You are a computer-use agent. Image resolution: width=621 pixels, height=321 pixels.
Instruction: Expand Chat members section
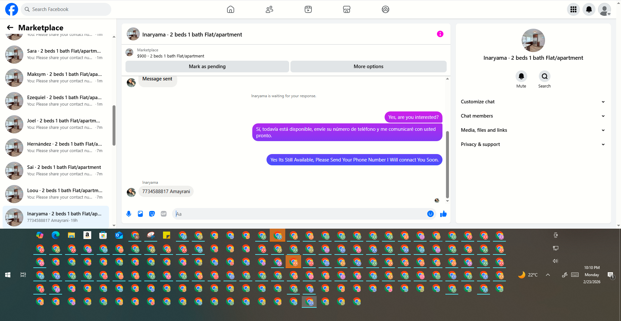(533, 116)
